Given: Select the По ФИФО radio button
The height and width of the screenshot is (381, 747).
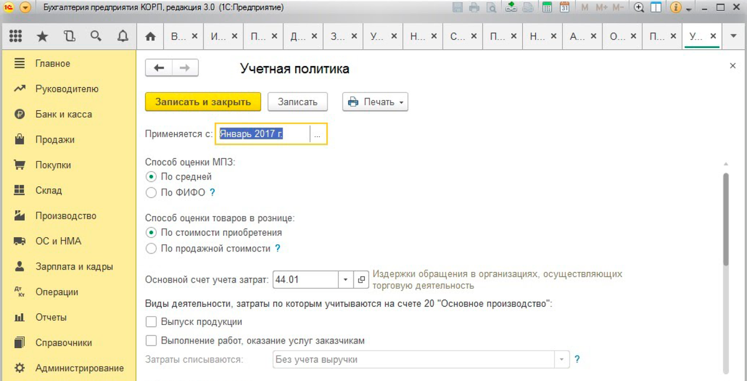Looking at the screenshot, I should point(151,193).
